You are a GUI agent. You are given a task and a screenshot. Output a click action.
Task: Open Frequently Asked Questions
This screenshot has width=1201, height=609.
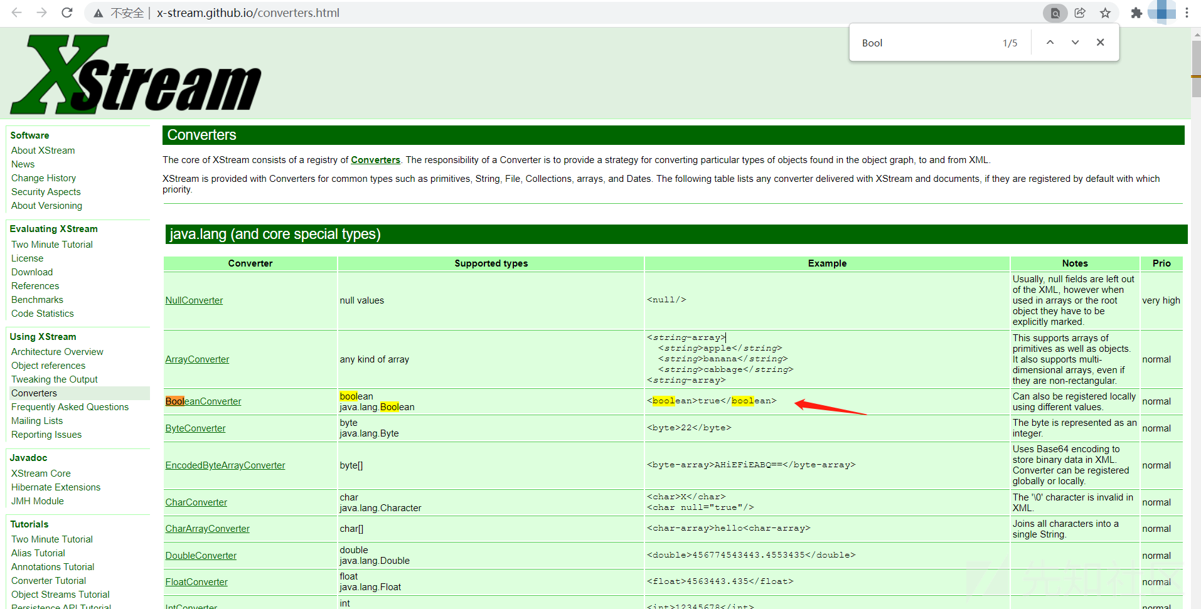coord(70,407)
